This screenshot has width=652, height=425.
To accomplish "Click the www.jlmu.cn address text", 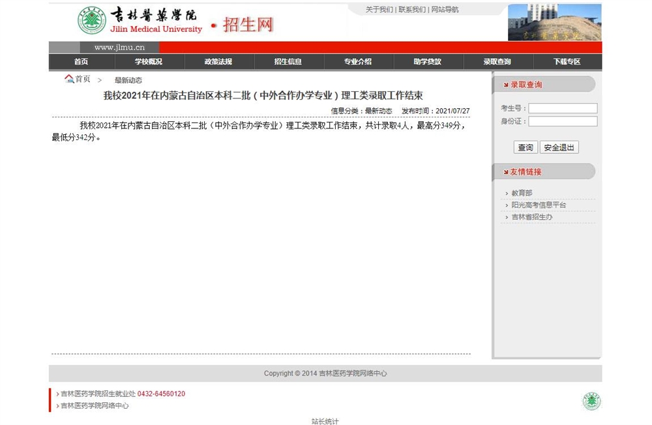I will pos(119,48).
